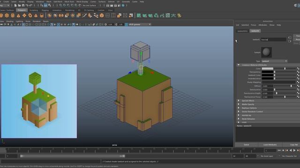Image resolution: width=300 pixels, height=168 pixels.
Task: Open the sRGB gamma view transform dropdown
Action: pos(140,24)
